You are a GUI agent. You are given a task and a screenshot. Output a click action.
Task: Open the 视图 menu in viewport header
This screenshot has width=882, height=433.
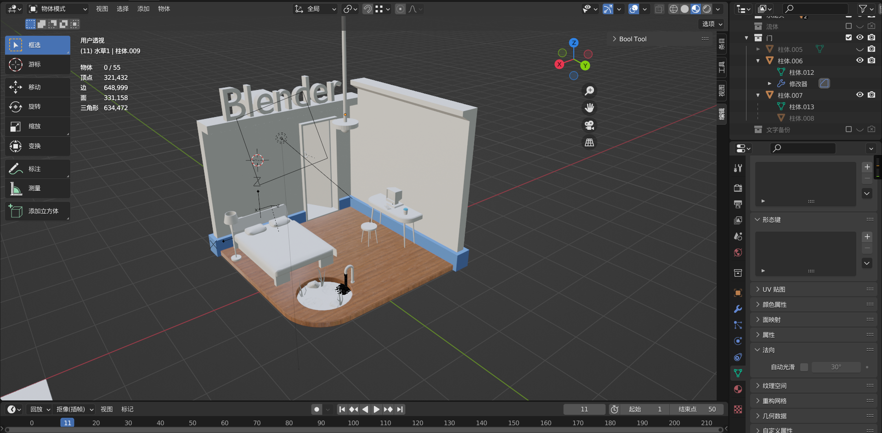tap(102, 9)
